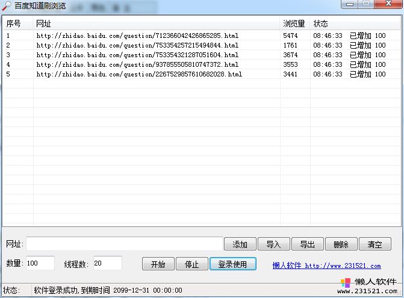Screen dimensions: 404x298
Task: Click the view count 1761 cell
Action: click(x=290, y=45)
